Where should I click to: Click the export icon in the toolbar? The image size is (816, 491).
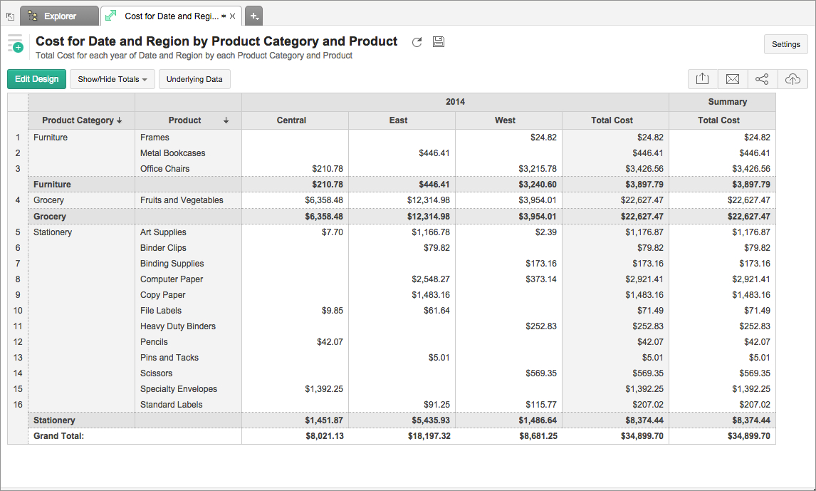(702, 79)
